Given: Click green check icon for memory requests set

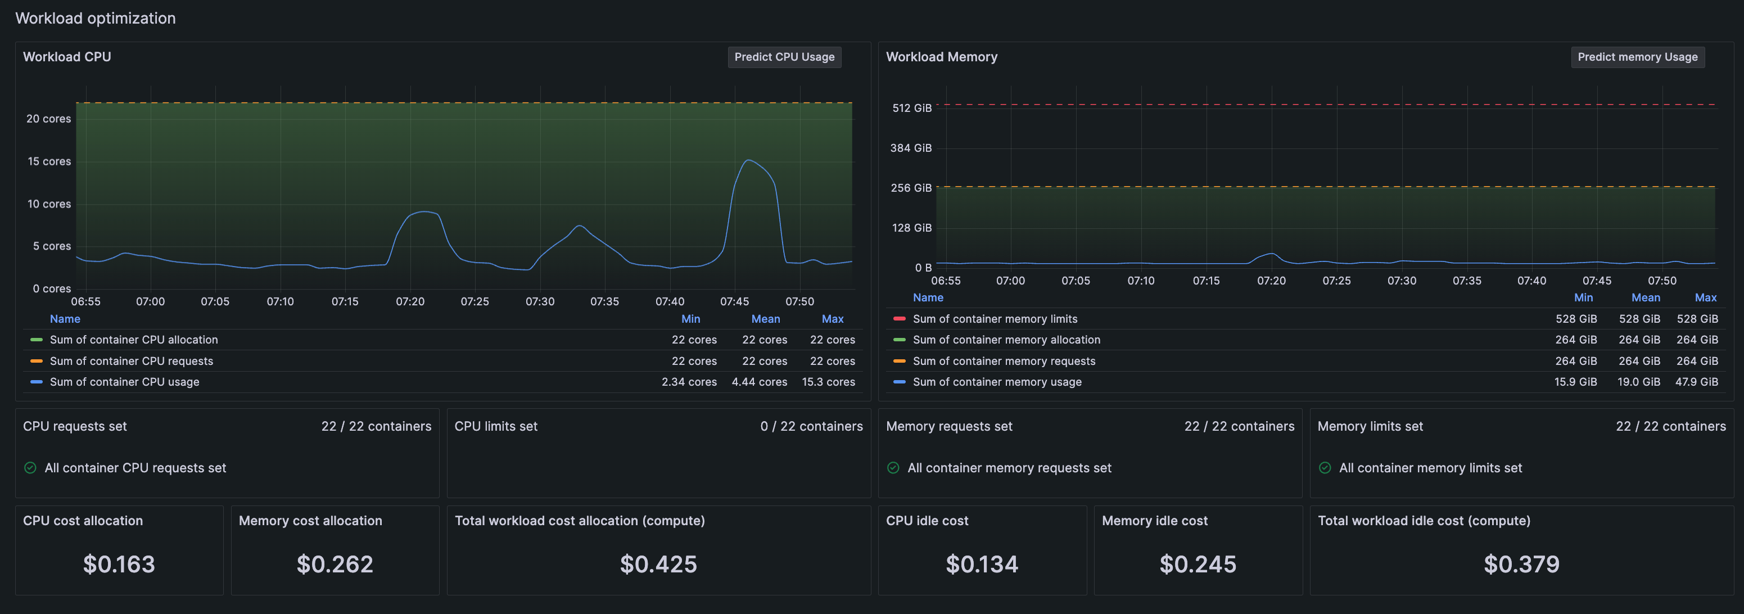Looking at the screenshot, I should pos(893,468).
